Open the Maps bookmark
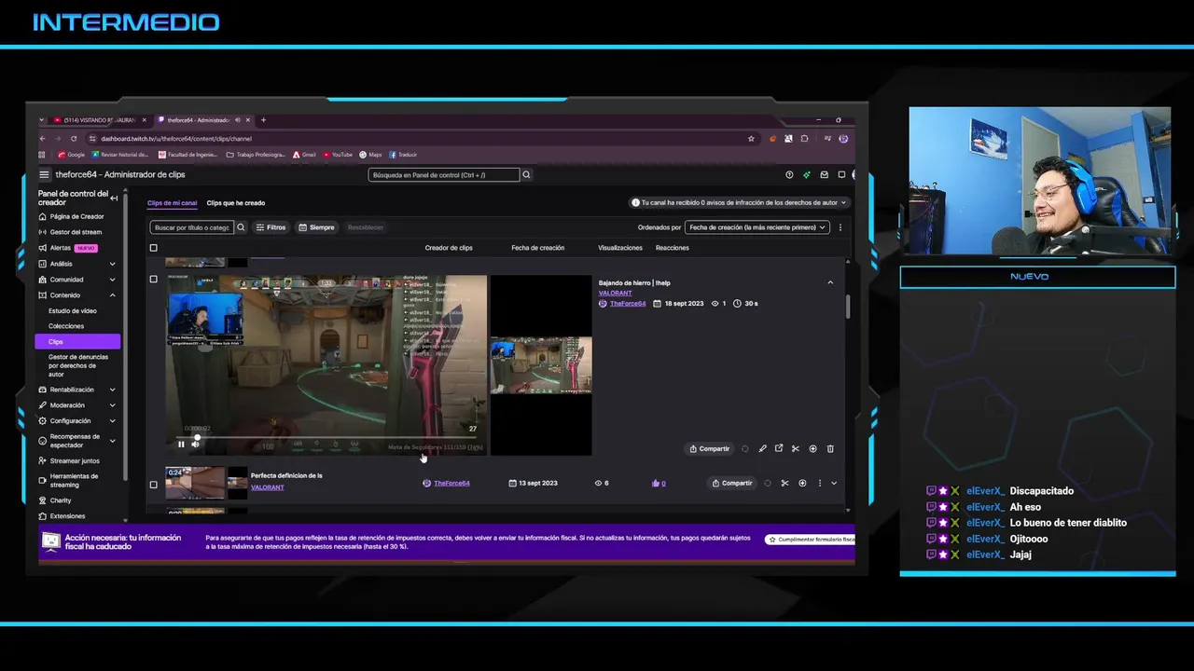Image resolution: width=1194 pixels, height=671 pixels. tap(371, 155)
